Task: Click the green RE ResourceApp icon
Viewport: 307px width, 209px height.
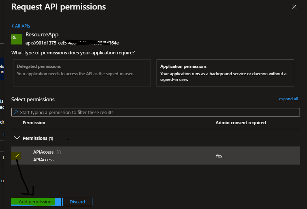Action: [x=17, y=39]
